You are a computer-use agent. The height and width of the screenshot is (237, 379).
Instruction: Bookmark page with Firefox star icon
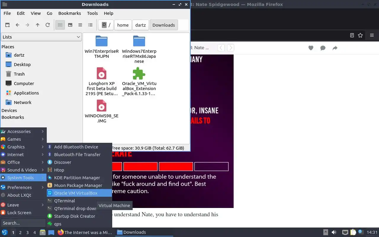[x=360, y=35]
